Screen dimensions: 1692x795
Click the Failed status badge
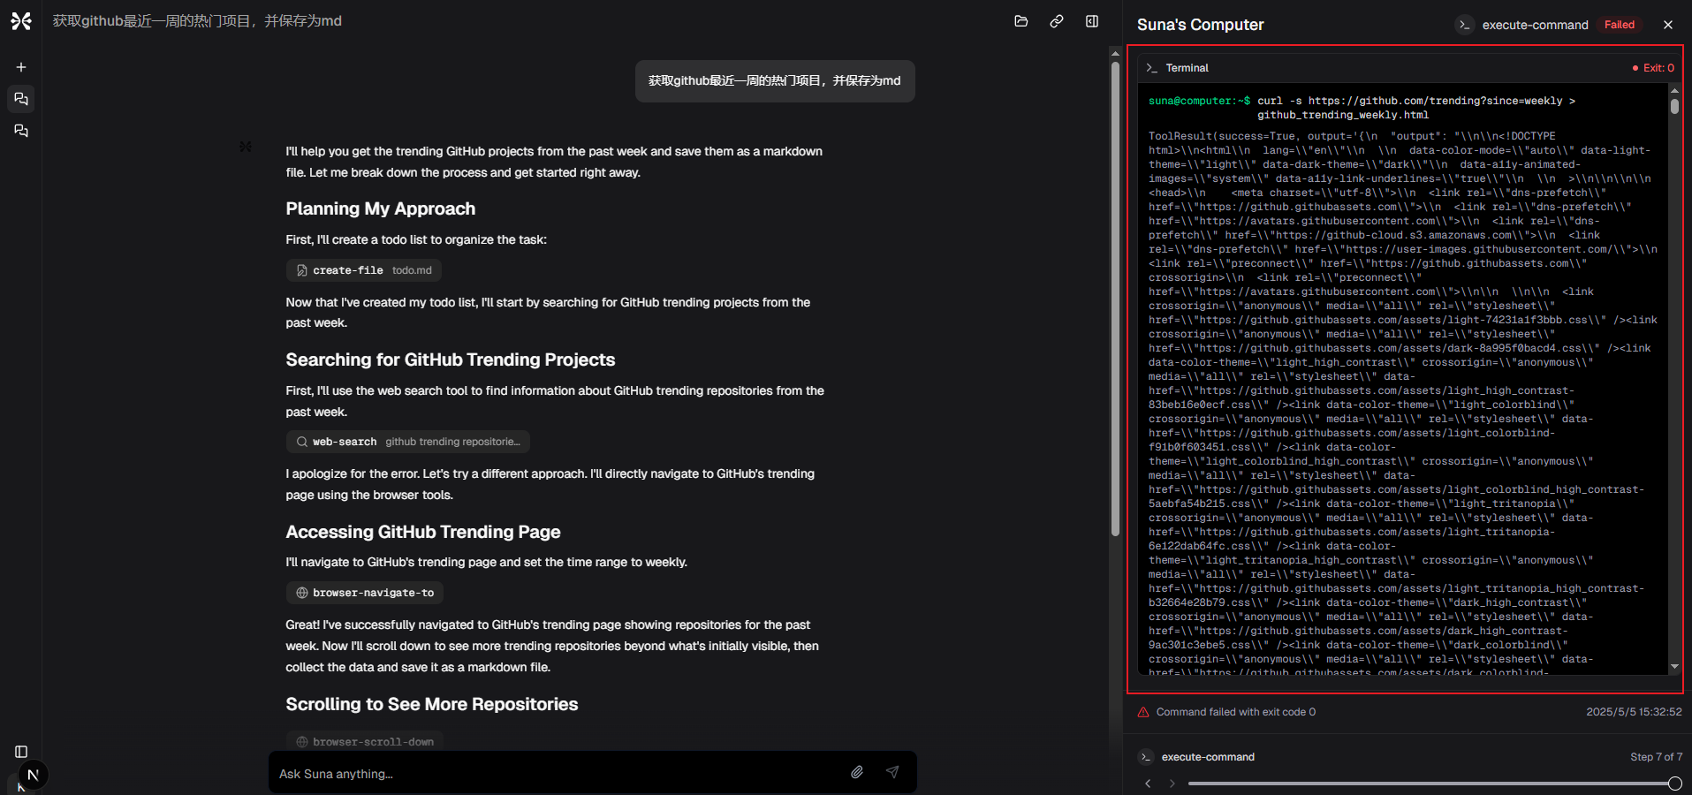tap(1620, 25)
